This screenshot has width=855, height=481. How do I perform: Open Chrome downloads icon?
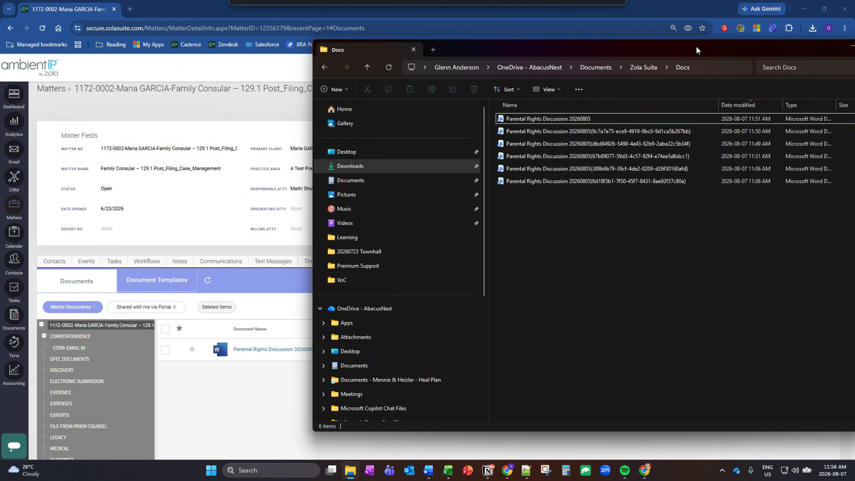tap(813, 28)
